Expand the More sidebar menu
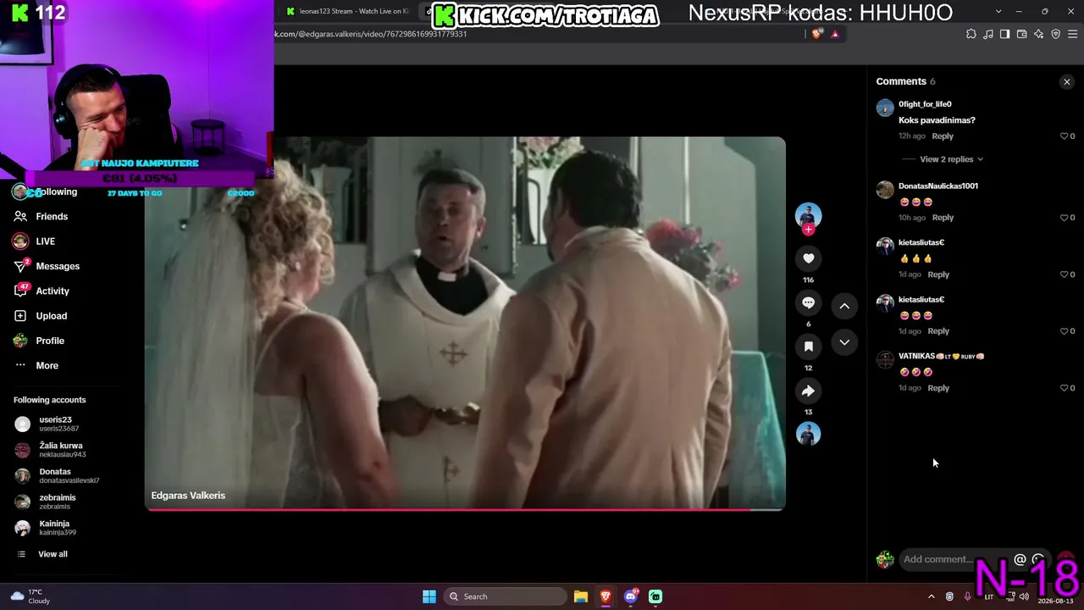 pos(47,365)
